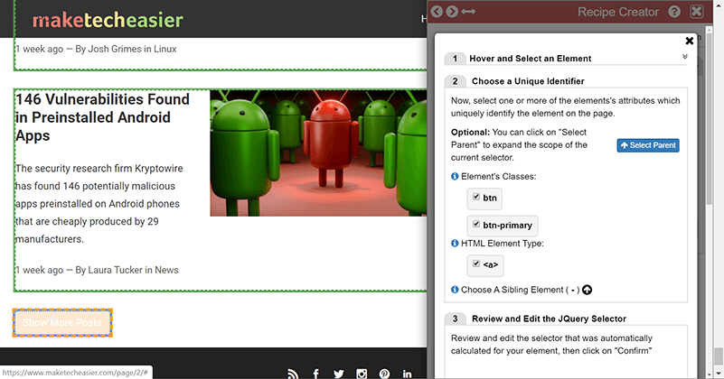Toggle the btn class checkbox
Screen dimensions: 724x379
coord(476,197)
